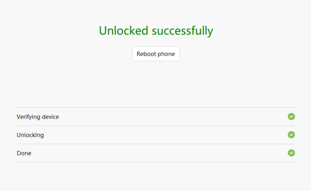Screen dimensions: 311x191
Task: Click the divider line below Done
Action: [x=155, y=162]
